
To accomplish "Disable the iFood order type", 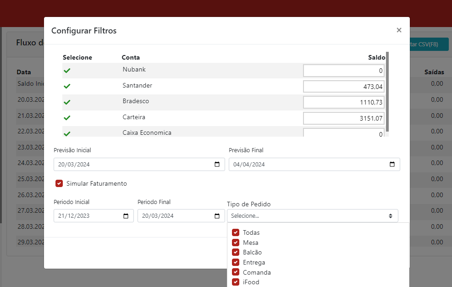I will point(236,282).
